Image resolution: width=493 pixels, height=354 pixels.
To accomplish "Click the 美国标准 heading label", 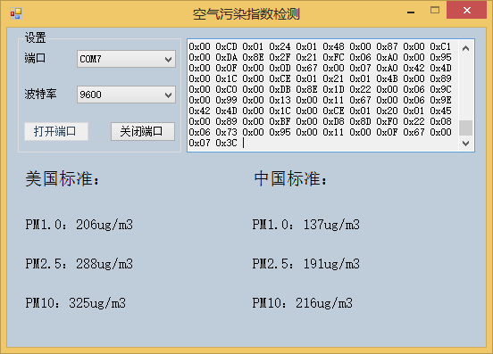I will click(x=63, y=178).
